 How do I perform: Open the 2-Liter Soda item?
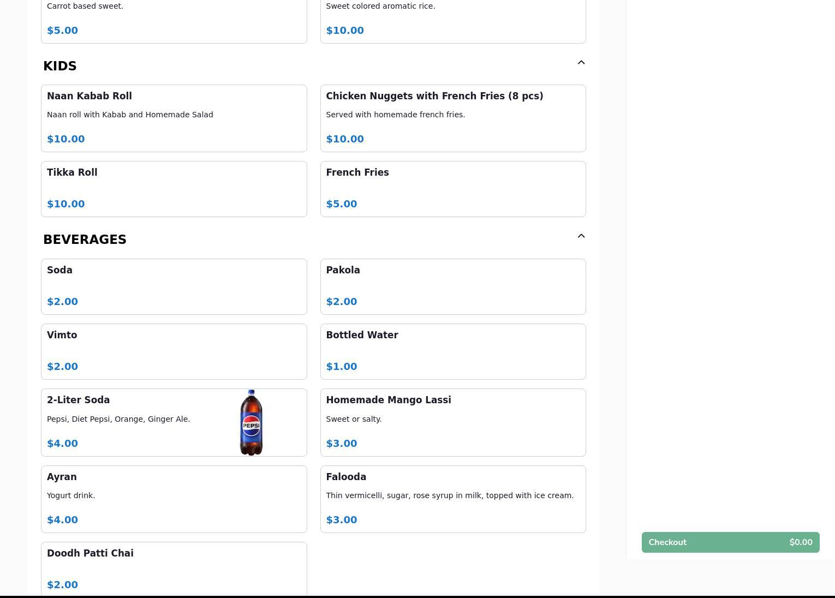(136, 422)
